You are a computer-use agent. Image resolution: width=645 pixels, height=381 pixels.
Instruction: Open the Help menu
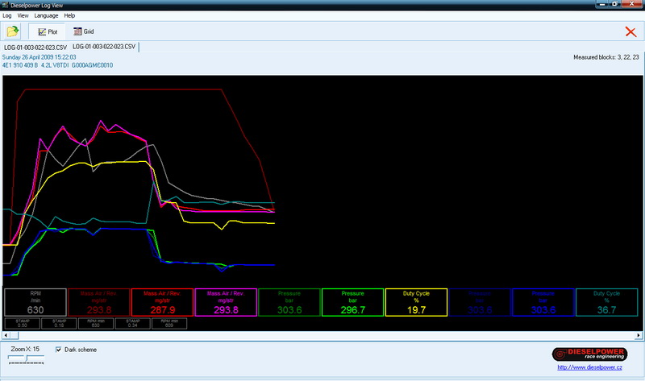pos(69,15)
